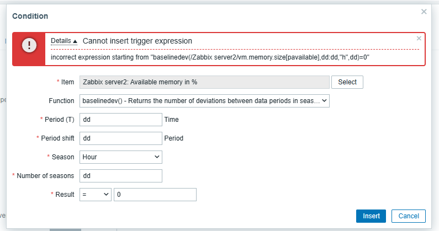Click into the Period shift text box
Screen dimensions: 439x231
tap(120, 138)
